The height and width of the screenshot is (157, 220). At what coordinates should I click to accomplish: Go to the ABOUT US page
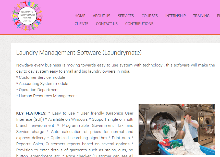(x=102, y=16)
